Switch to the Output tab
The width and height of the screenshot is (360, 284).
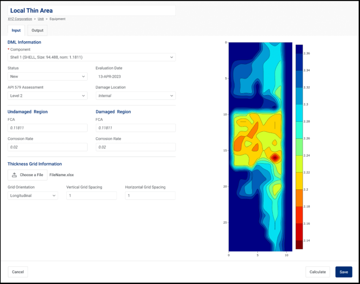pos(37,30)
